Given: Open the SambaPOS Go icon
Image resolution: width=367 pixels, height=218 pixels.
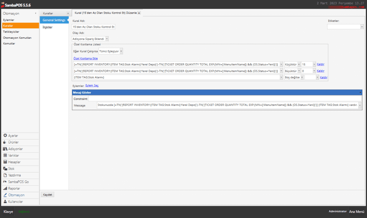Looking at the screenshot, I should point(5,182).
